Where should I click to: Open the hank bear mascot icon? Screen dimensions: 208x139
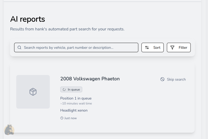pyautogui.click(x=9, y=130)
